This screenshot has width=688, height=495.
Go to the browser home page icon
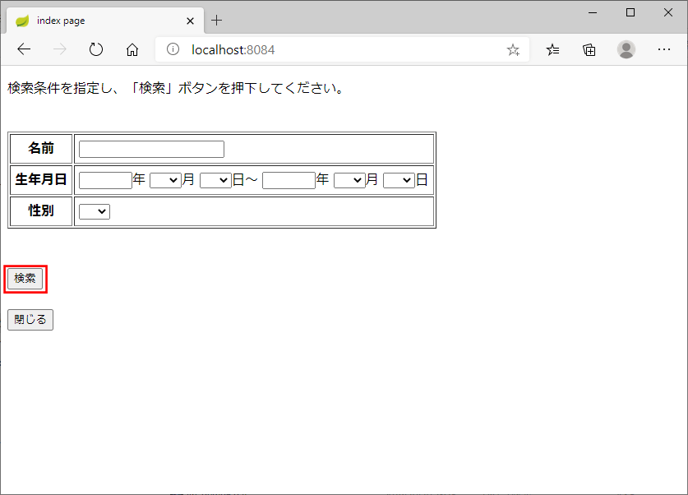click(x=132, y=49)
